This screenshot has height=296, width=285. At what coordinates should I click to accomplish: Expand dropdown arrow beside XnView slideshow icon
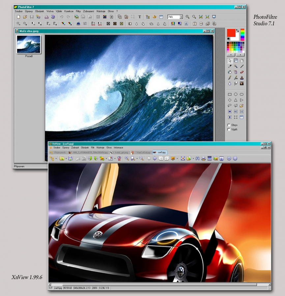(x=177, y=159)
